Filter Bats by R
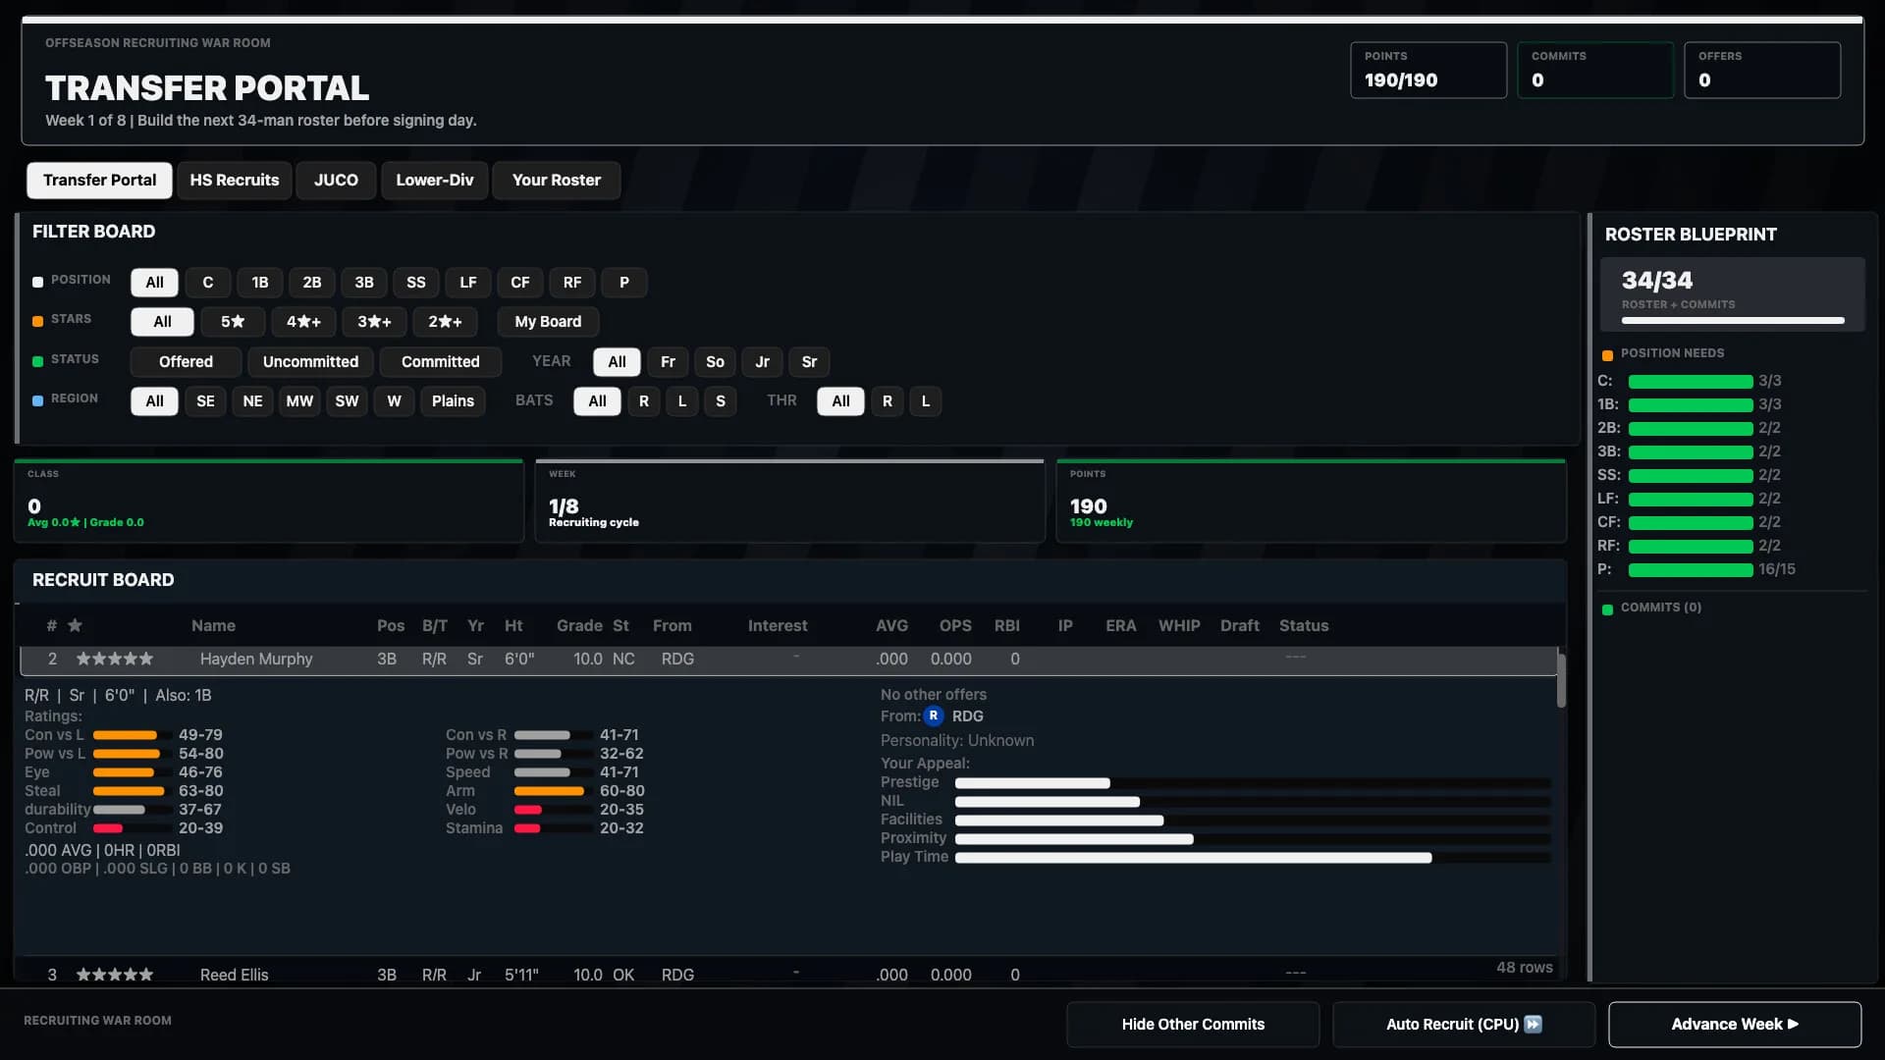This screenshot has width=1885, height=1060. point(644,401)
